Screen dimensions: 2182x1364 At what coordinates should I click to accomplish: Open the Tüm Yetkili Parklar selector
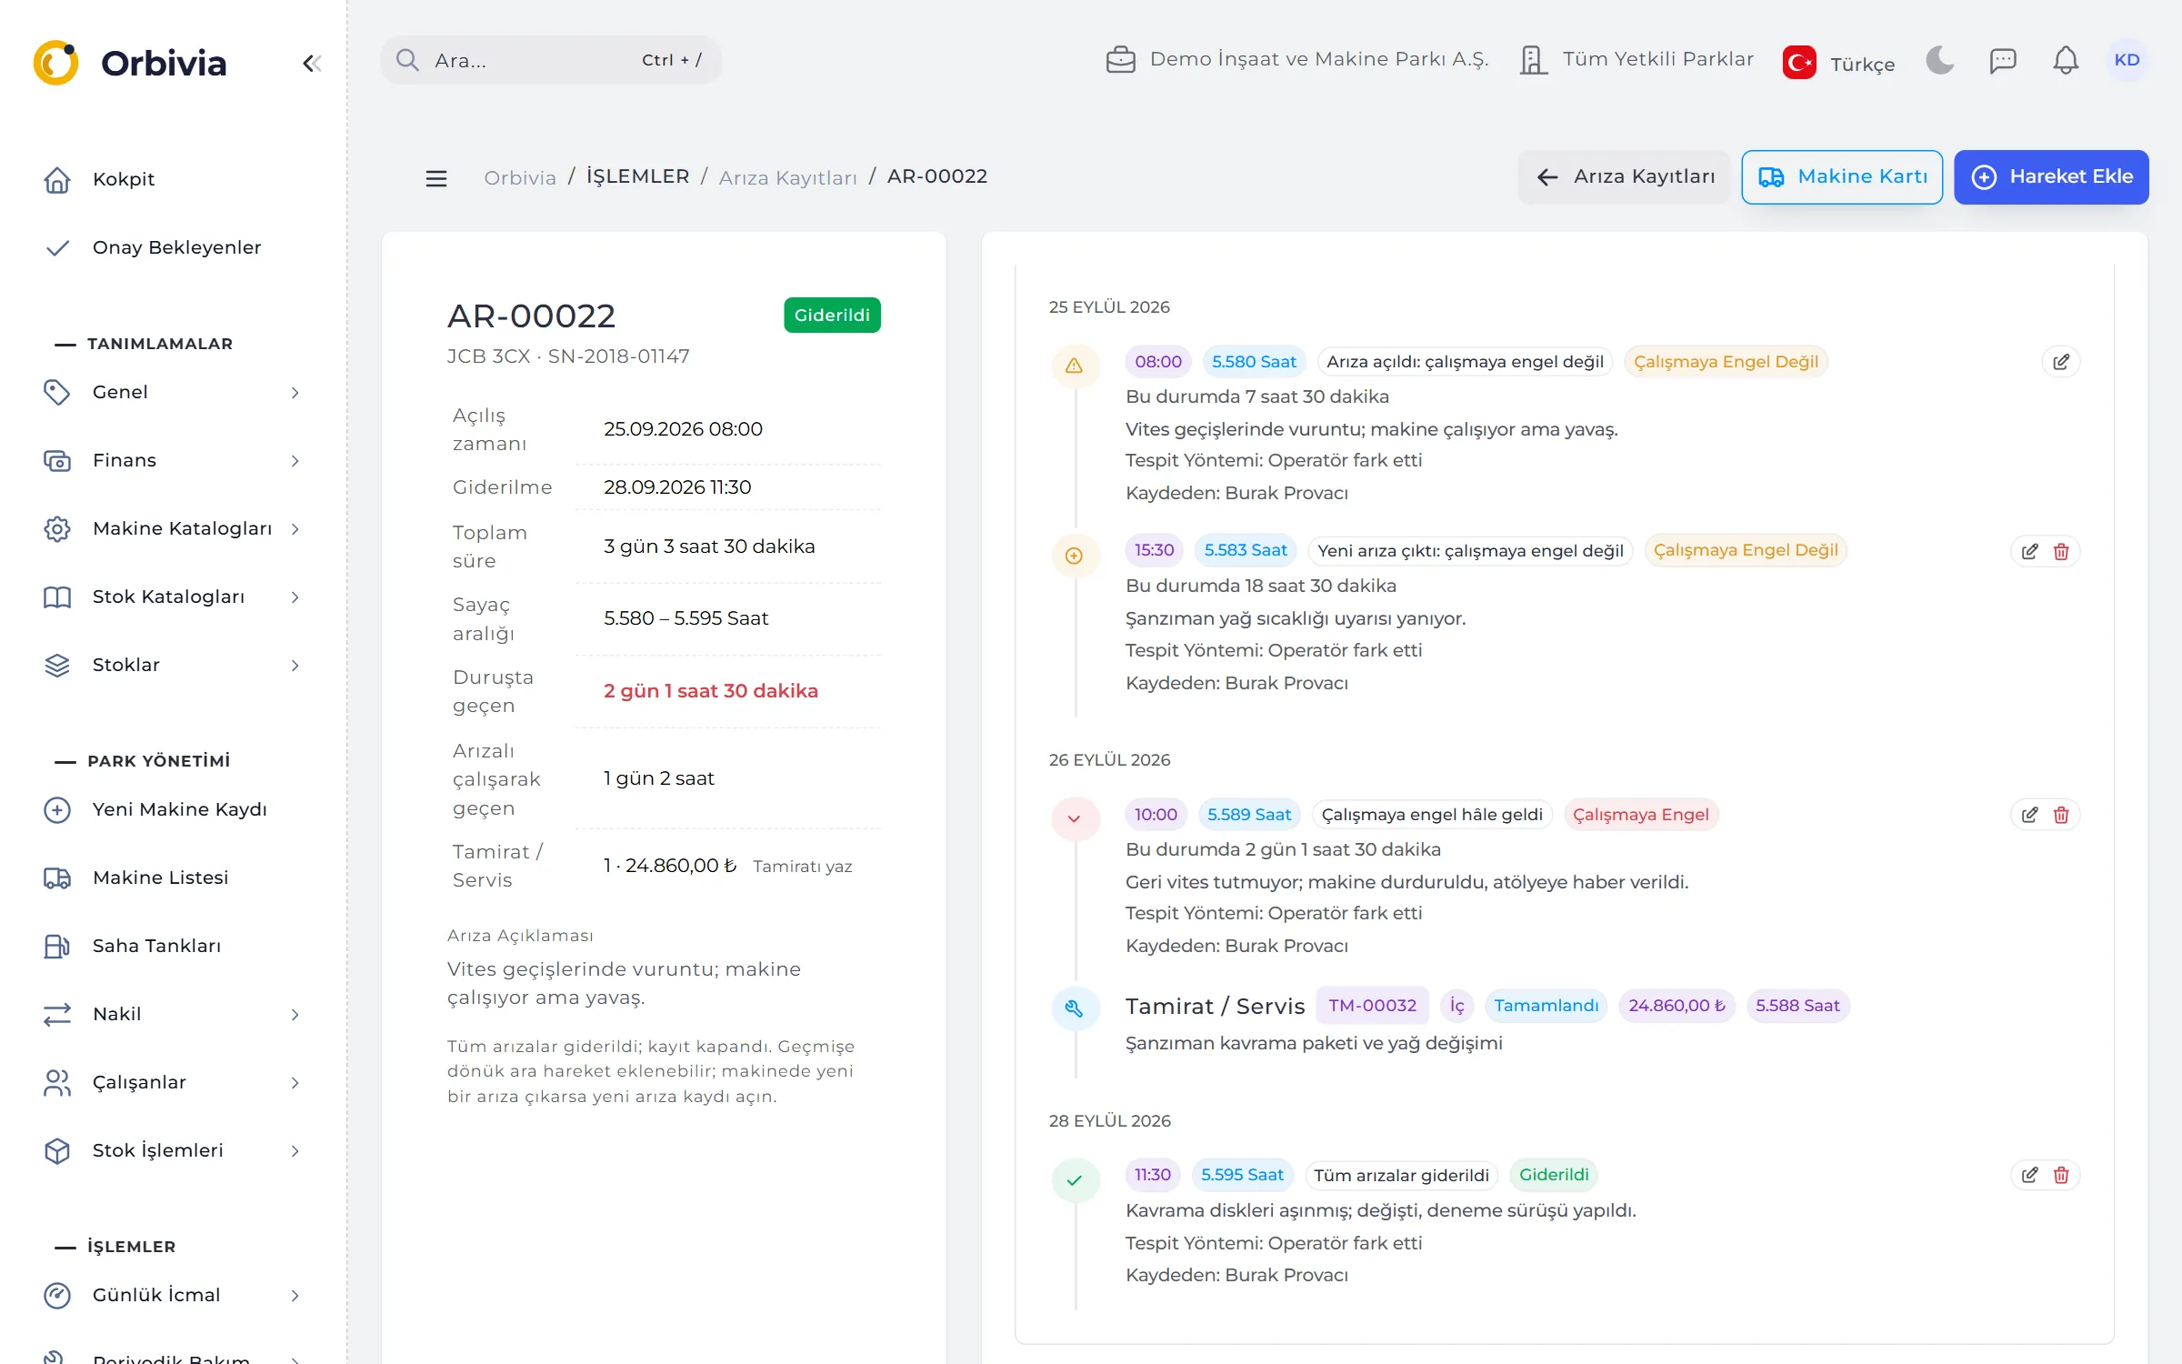pos(1636,59)
